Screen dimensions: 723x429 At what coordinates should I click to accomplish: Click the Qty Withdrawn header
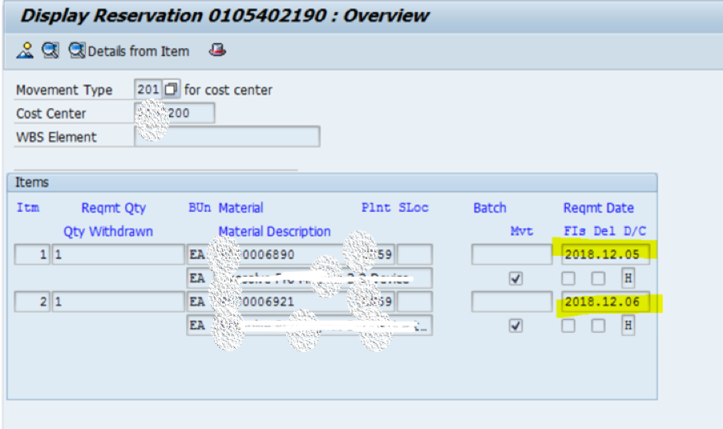pyautogui.click(x=108, y=231)
